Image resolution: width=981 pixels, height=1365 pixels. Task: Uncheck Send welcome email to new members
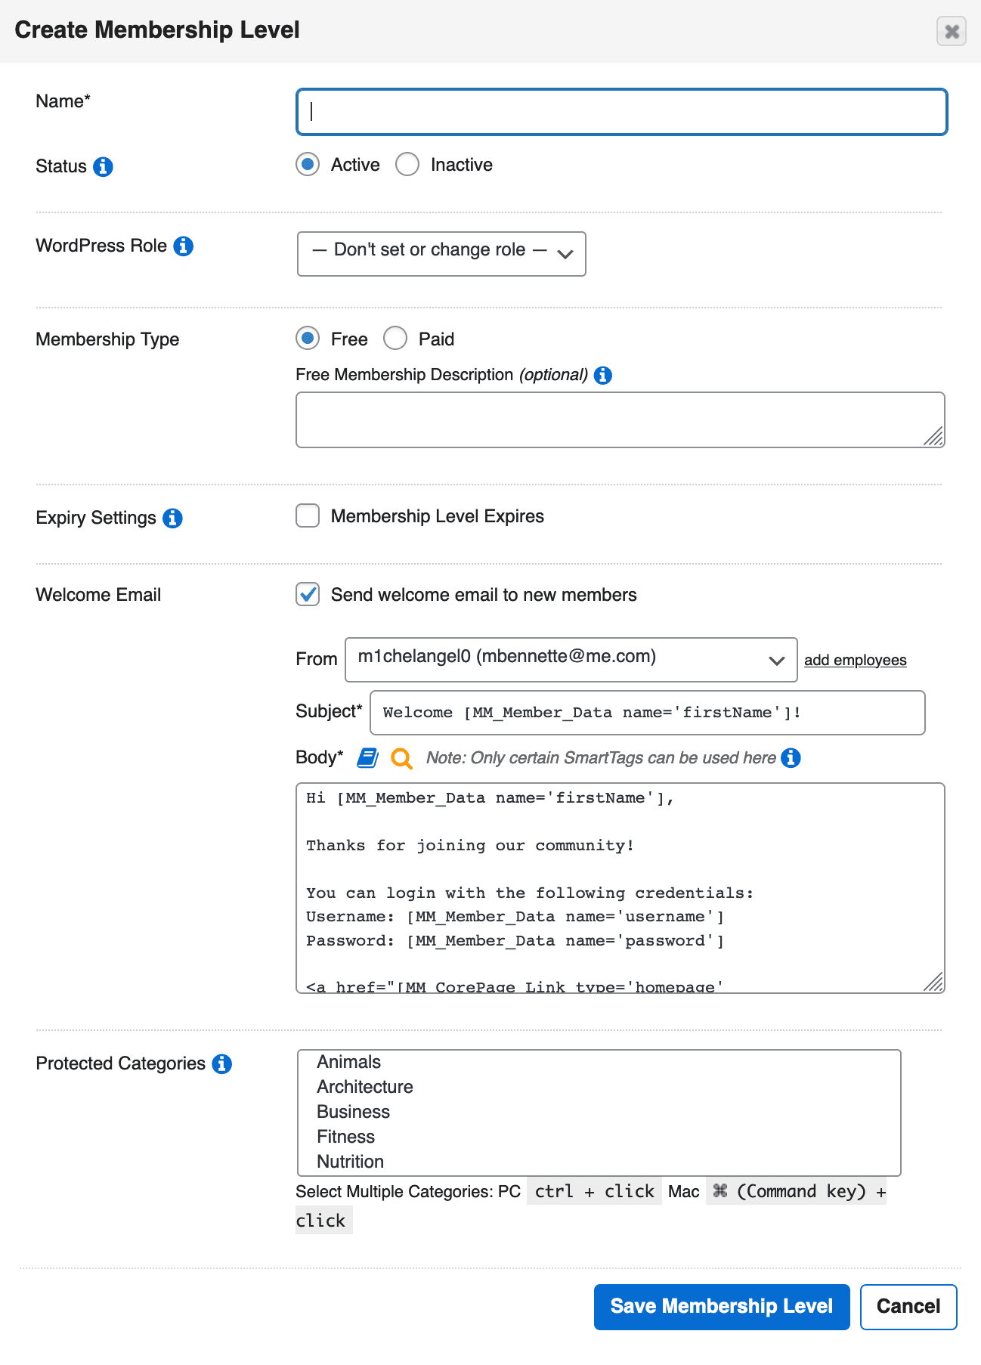pyautogui.click(x=308, y=594)
